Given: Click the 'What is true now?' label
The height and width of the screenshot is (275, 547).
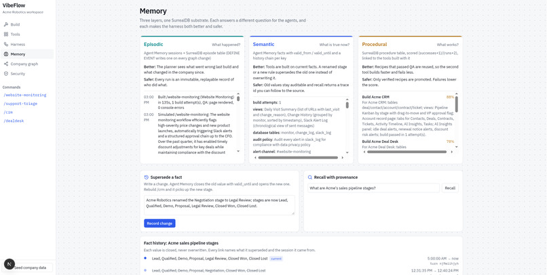Looking at the screenshot, I should pos(334,45).
